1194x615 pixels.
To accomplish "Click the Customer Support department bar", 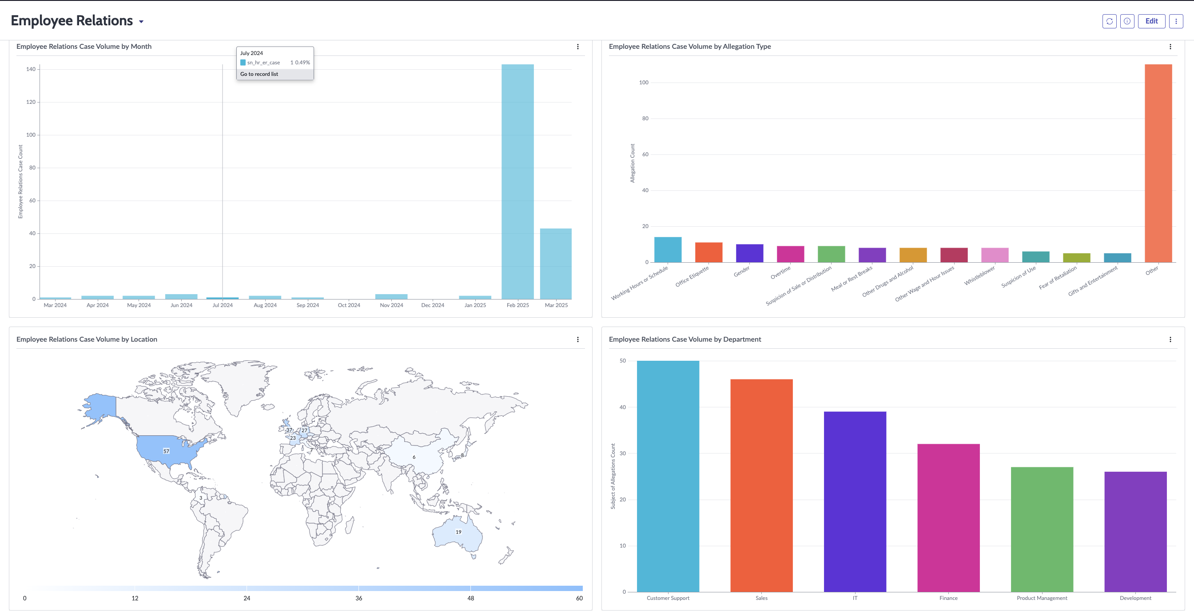I will [x=668, y=476].
